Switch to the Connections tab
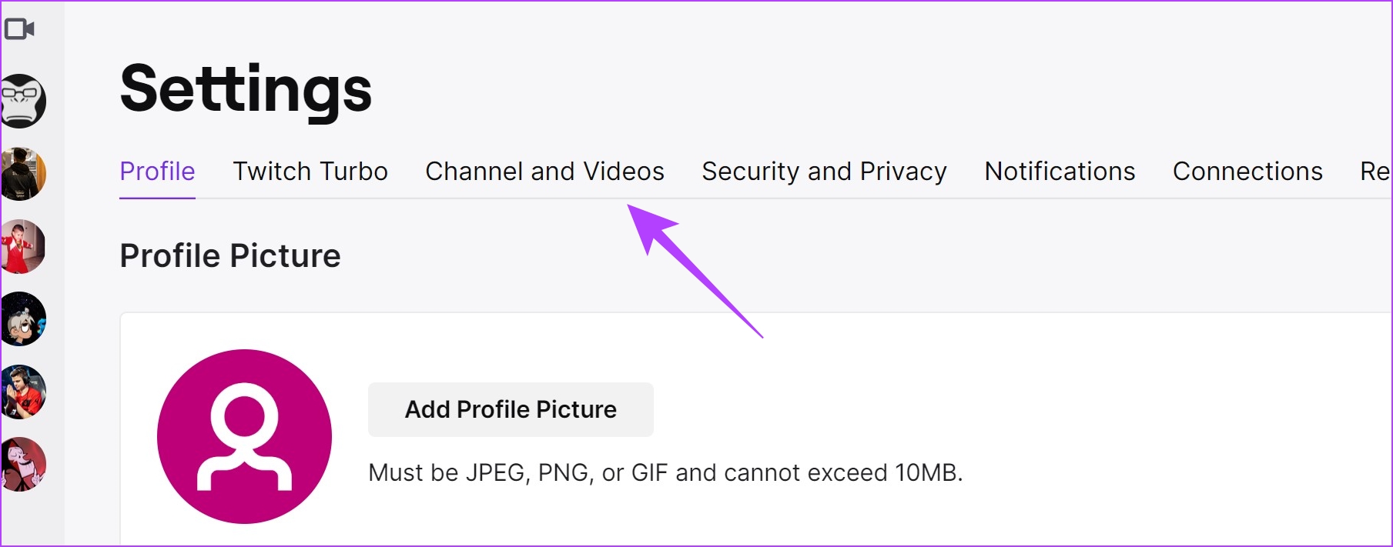The width and height of the screenshot is (1393, 547). tap(1247, 172)
